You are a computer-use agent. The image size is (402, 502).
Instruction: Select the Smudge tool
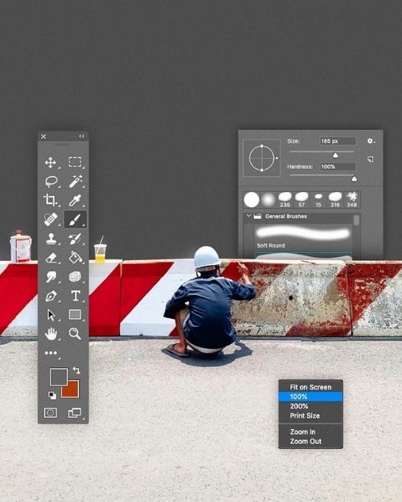pyautogui.click(x=51, y=276)
